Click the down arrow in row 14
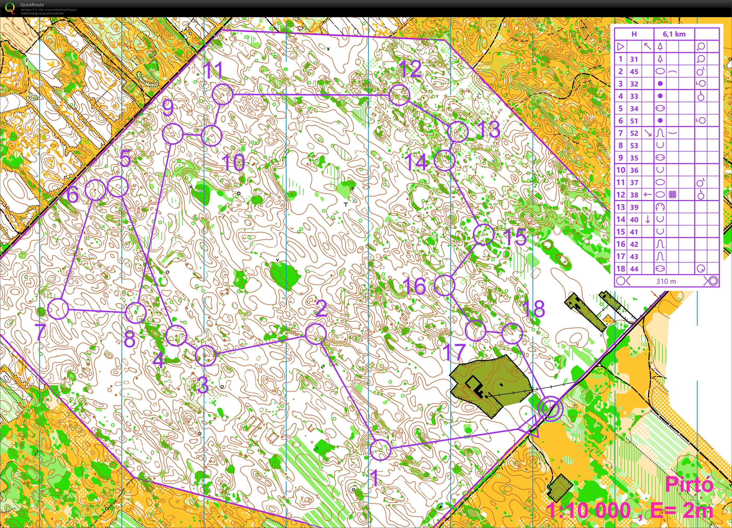This screenshot has width=732, height=528. 648,220
